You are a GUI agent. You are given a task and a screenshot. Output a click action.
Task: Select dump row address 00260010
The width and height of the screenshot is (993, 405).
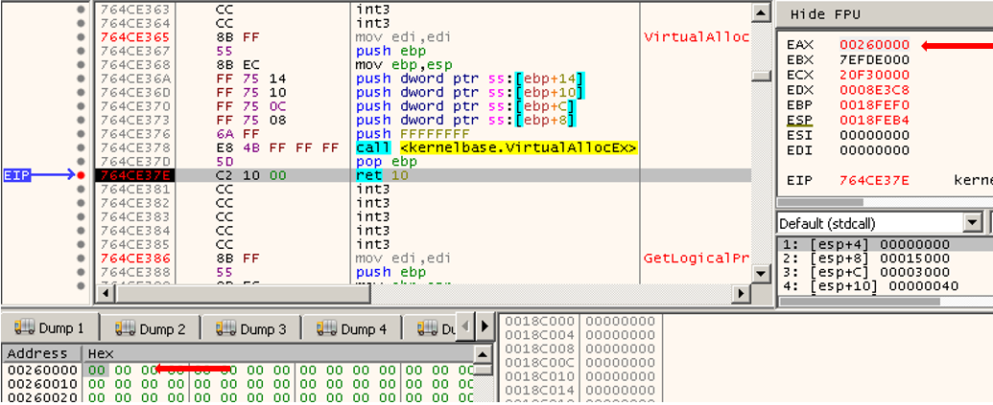(42, 384)
